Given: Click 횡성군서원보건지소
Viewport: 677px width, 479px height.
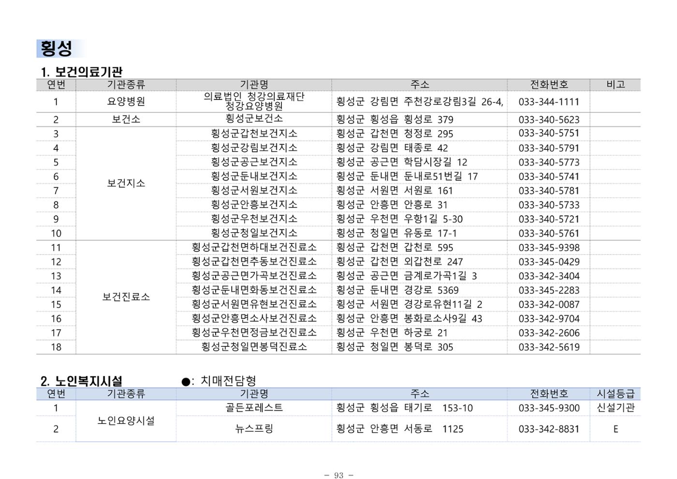Looking at the screenshot, I should 254,190.
